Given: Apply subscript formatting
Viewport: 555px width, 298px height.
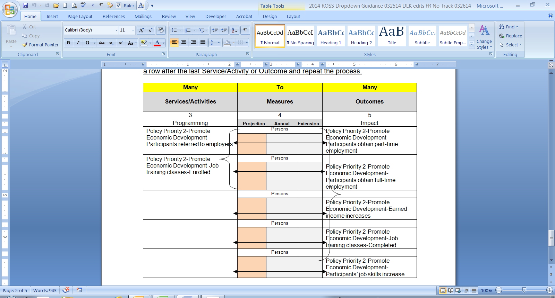Looking at the screenshot, I should [x=111, y=43].
